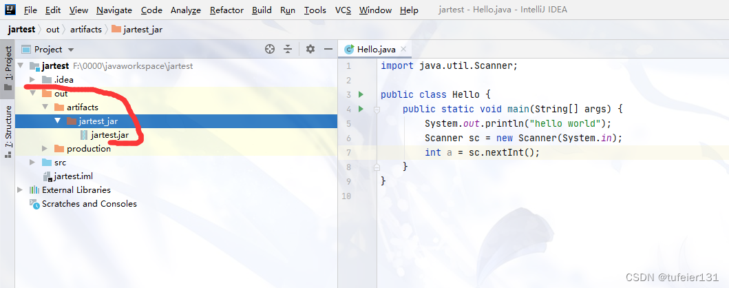
Task: Open the Refactor menu
Action: [x=226, y=10]
